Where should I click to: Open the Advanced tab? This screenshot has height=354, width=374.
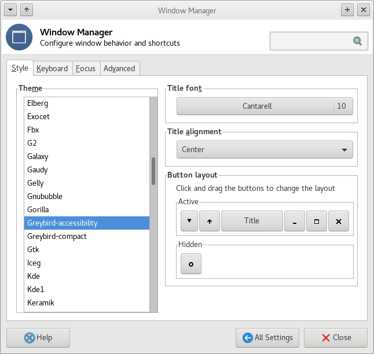point(119,68)
